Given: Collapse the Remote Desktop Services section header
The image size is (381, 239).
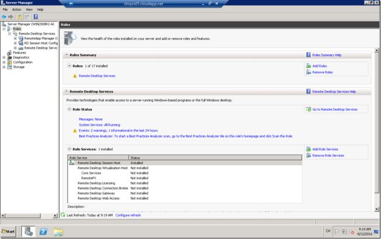Looking at the screenshot, I should pos(66,91).
